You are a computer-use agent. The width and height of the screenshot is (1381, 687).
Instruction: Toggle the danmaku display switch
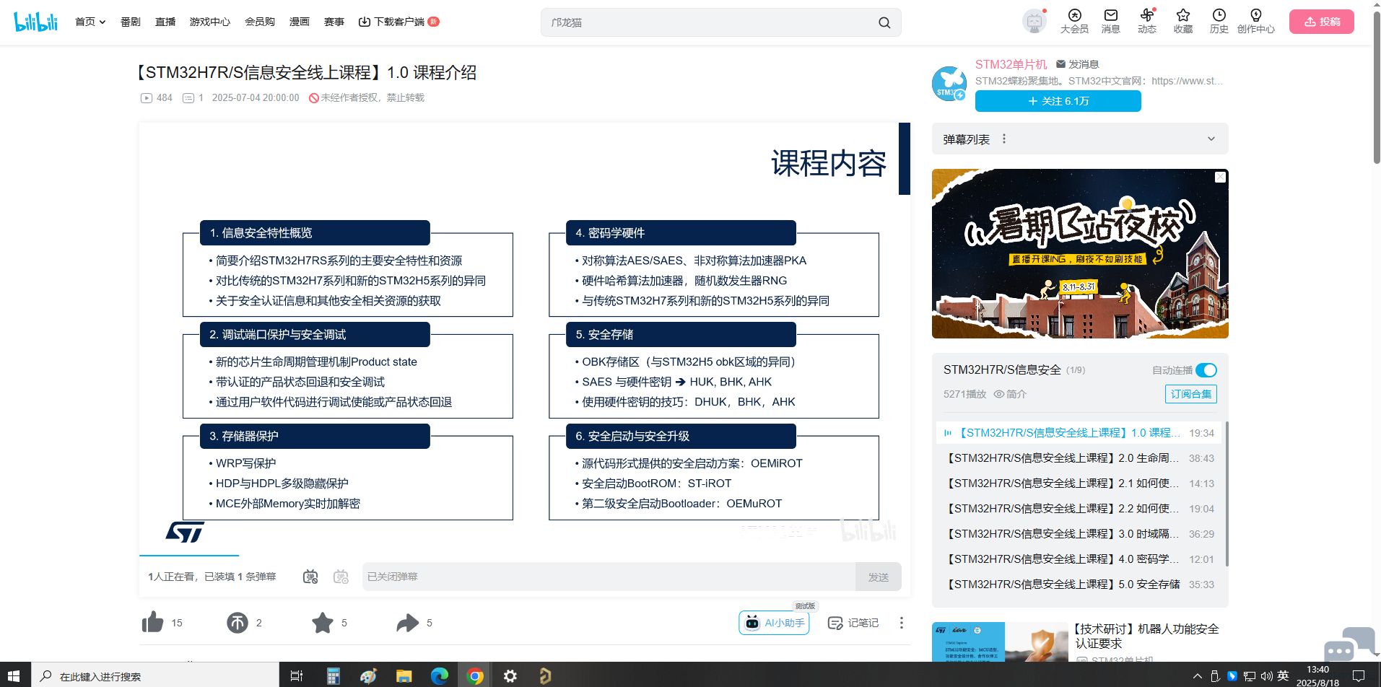[310, 577]
